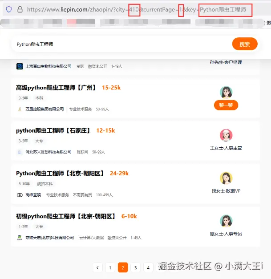Click the 统招本科 education tag
Viewport: 271px width, 279px height.
coord(44,184)
